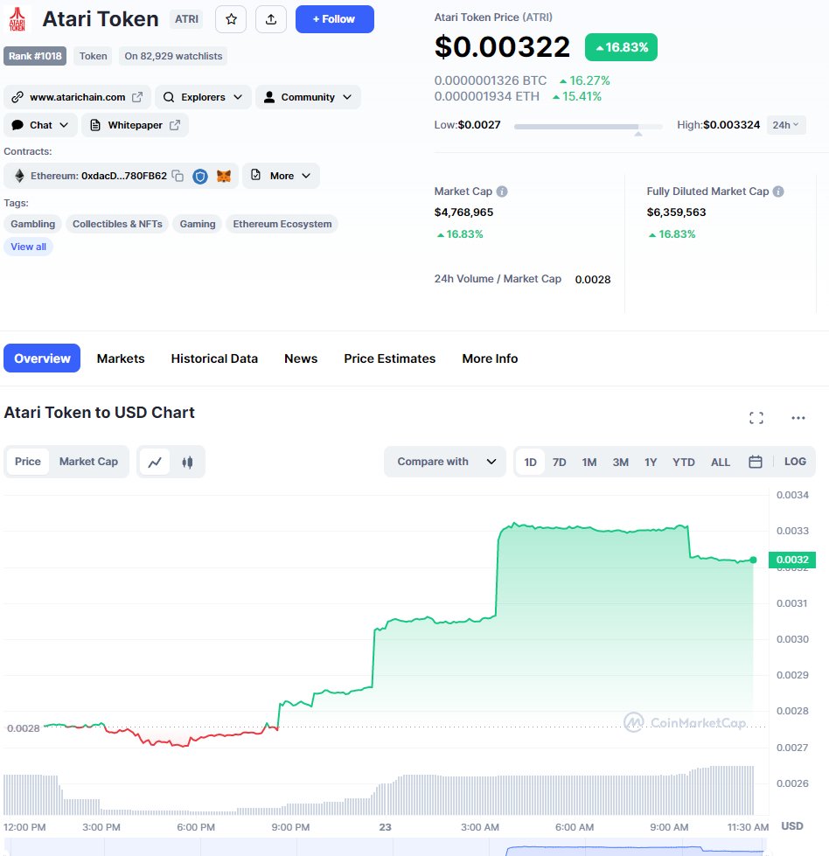
Task: Click the Rank #1018 badge
Action: (x=35, y=56)
